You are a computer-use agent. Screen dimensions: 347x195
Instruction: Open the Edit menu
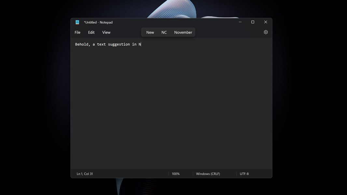pyautogui.click(x=91, y=32)
